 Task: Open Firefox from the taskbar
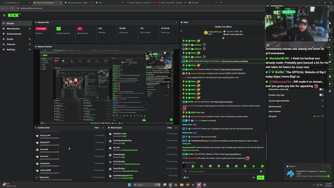187,185
